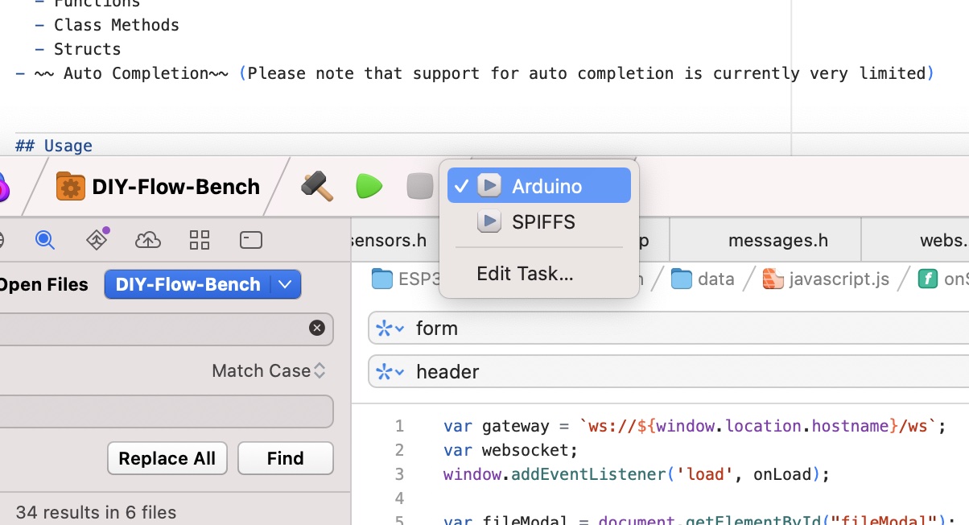Clear the search field with x icon

(317, 328)
